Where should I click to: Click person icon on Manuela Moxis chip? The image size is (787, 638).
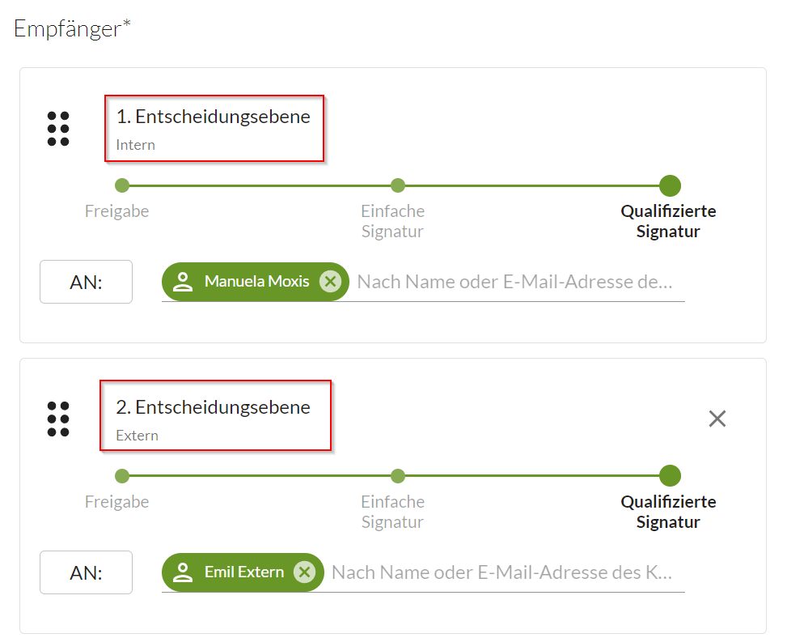tap(184, 282)
